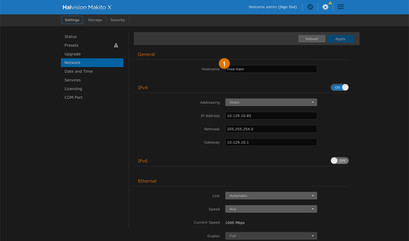409x241 pixels.
Task: Toggle IPv4 to OFF state
Action: pos(339,87)
